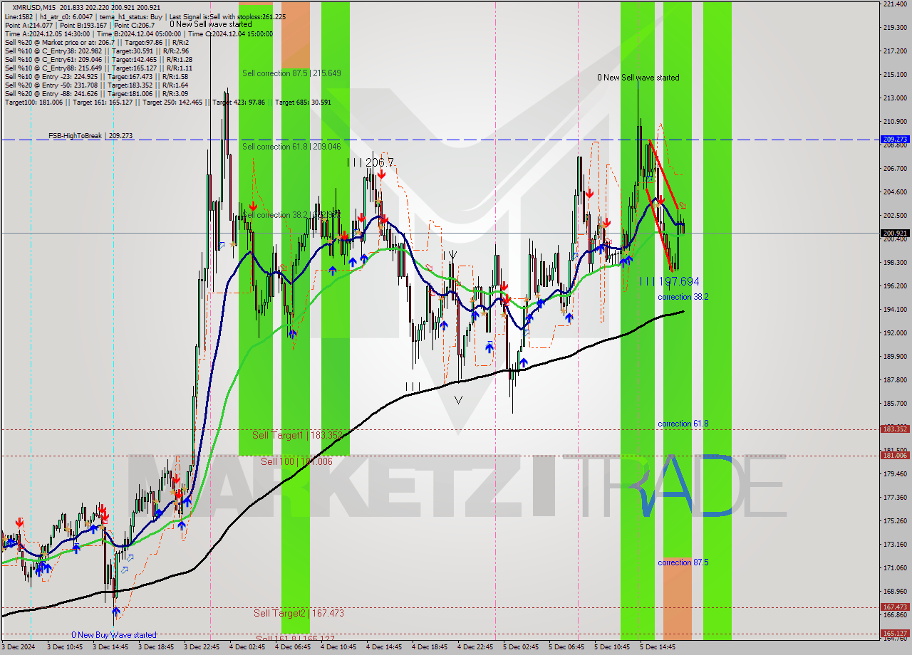Image resolution: width=912 pixels, height=655 pixels.
Task: Click the 'Sell %10 @ C_Entry88: 215.649' line
Action: [99, 68]
